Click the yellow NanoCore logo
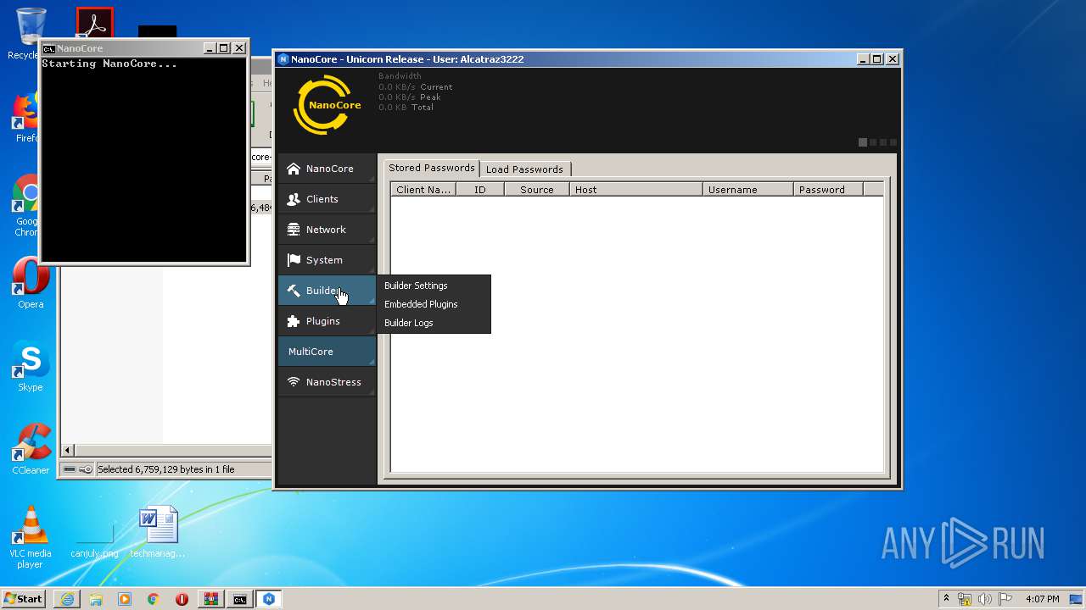This screenshot has width=1086, height=610. coord(327,105)
